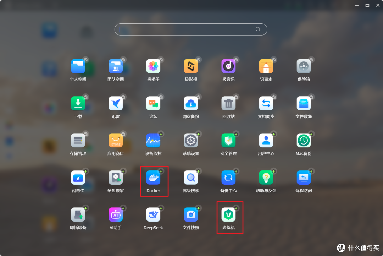Open 文件快照 file snapshot

tap(191, 215)
